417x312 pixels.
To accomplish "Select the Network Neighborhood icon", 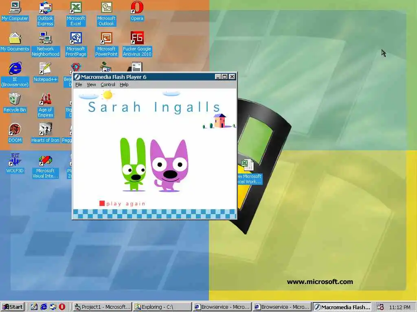I will tap(46, 44).
